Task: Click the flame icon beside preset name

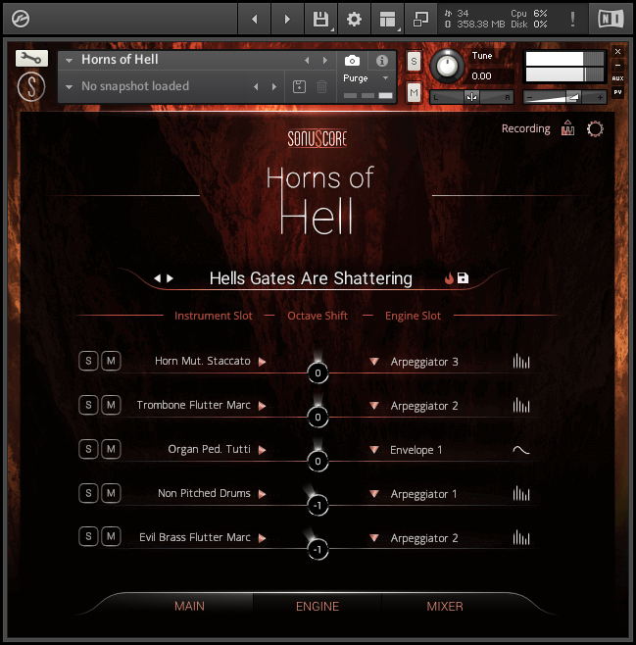Action: point(449,278)
